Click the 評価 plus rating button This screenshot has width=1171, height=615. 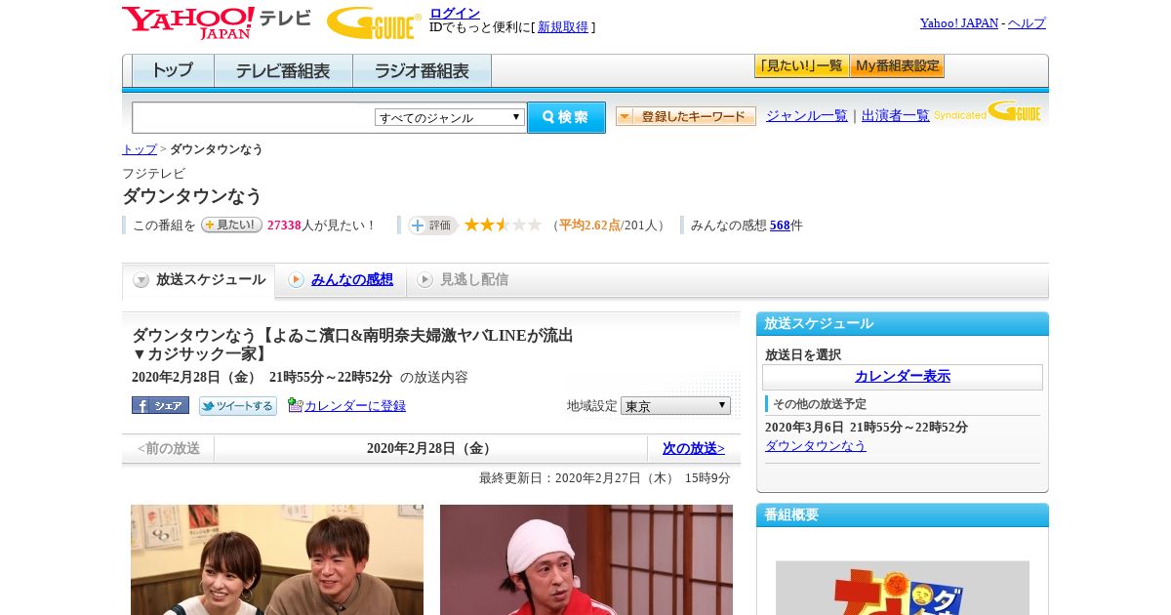pos(432,225)
